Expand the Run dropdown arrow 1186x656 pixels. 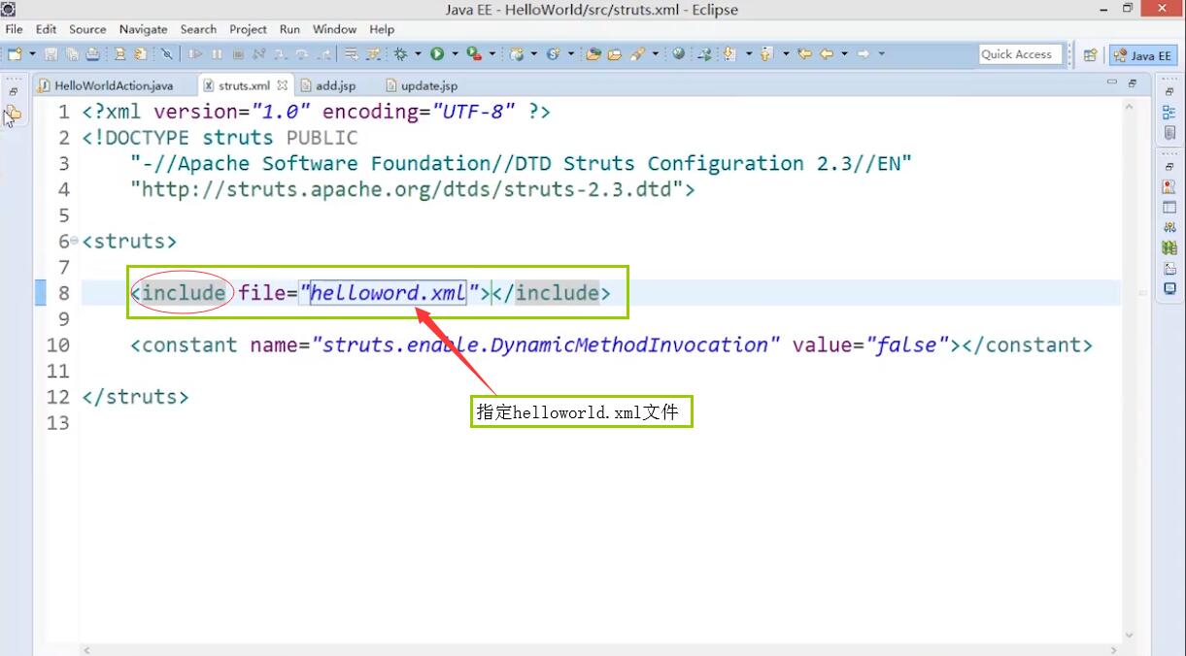[455, 54]
